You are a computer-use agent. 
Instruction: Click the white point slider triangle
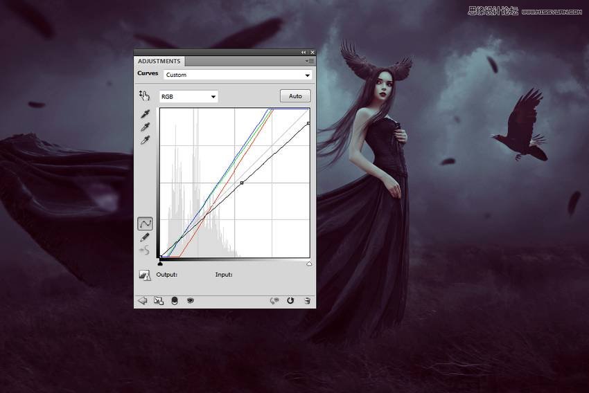point(309,264)
